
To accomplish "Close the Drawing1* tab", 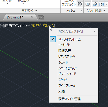I will point(32,17).
